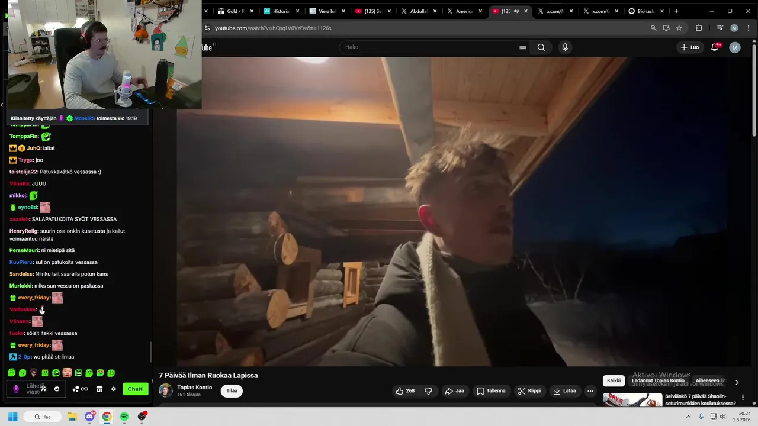This screenshot has height=426, width=758.
Task: Open the Topias Kontio channel name link
Action: pyautogui.click(x=194, y=388)
